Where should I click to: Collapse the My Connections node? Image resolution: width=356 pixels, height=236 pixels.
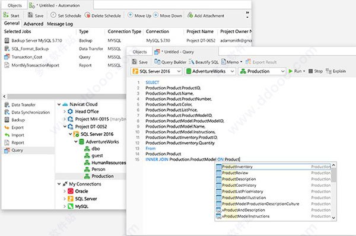point(59,184)
